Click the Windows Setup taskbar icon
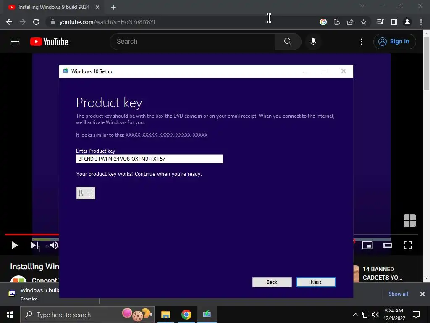 coord(207,315)
